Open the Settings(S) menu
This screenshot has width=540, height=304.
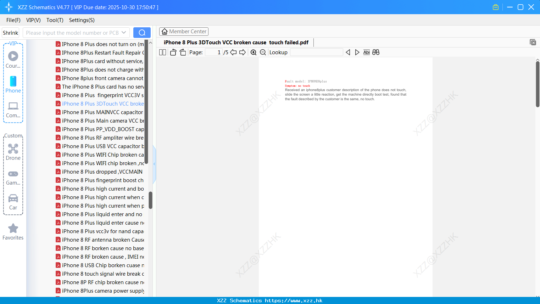[82, 20]
